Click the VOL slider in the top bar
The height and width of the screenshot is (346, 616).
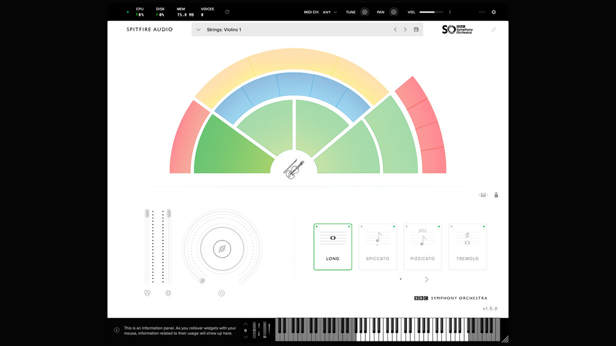(430, 12)
